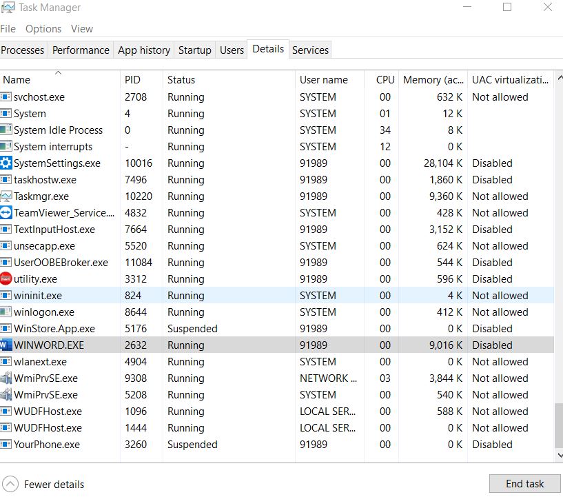Viewport: 563px width, 497px height.
Task: Sort by the Status column header
Action: [229, 80]
